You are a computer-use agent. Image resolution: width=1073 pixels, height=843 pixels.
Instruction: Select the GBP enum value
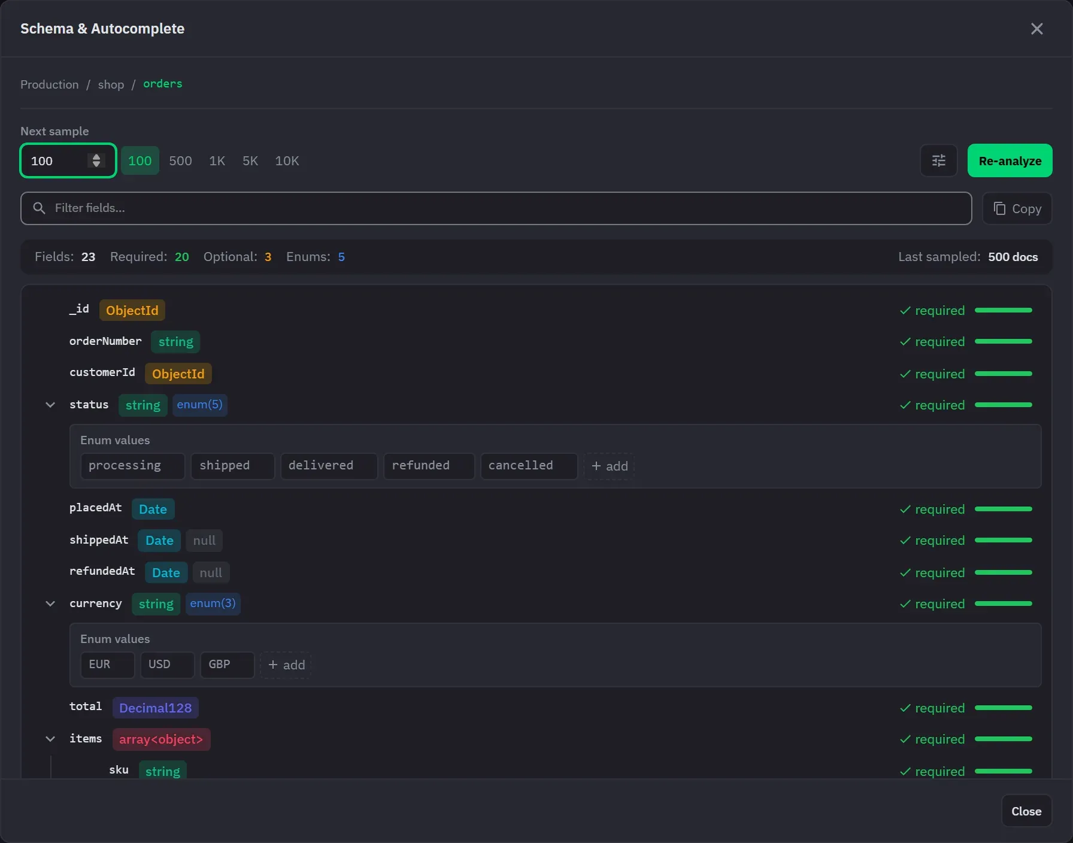pos(227,665)
